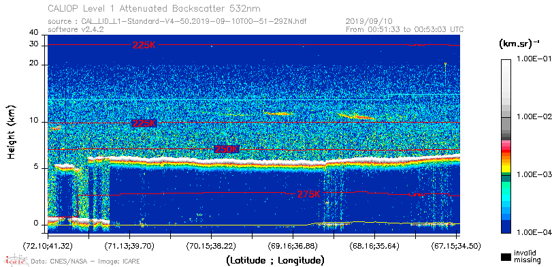Click the 'Height (km)' axis label
552x267 pixels.
click(12, 131)
